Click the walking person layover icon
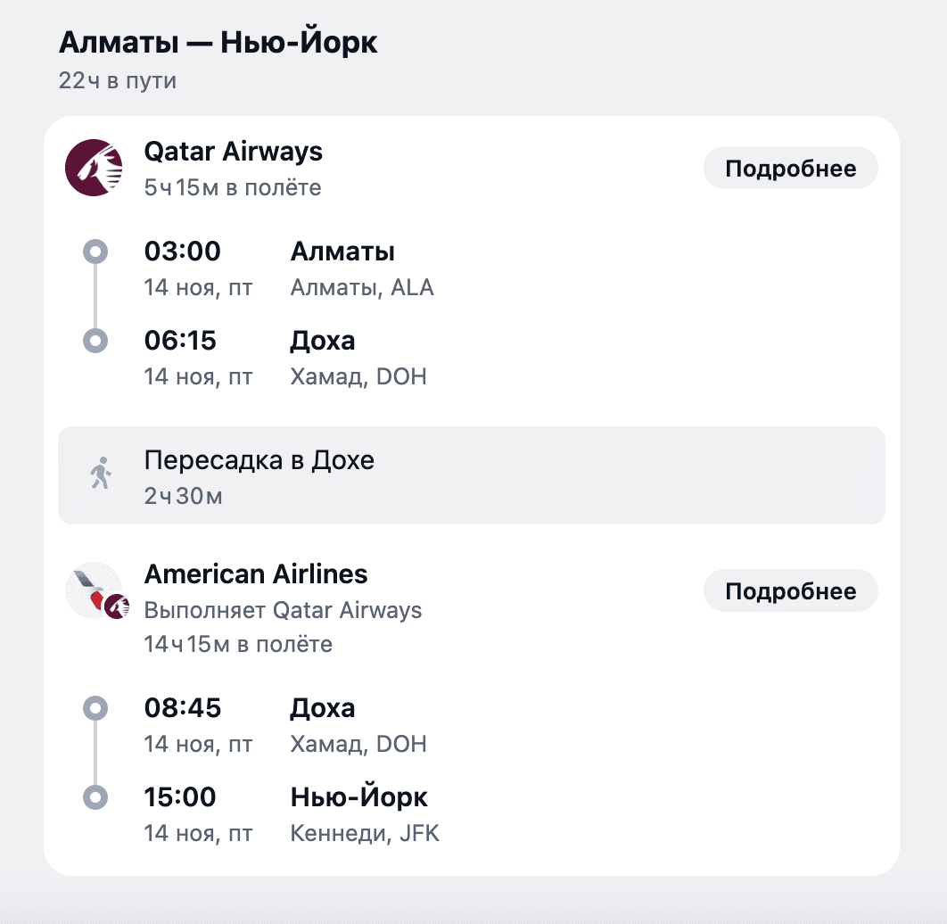Image resolution: width=947 pixels, height=924 pixels. pyautogui.click(x=103, y=474)
